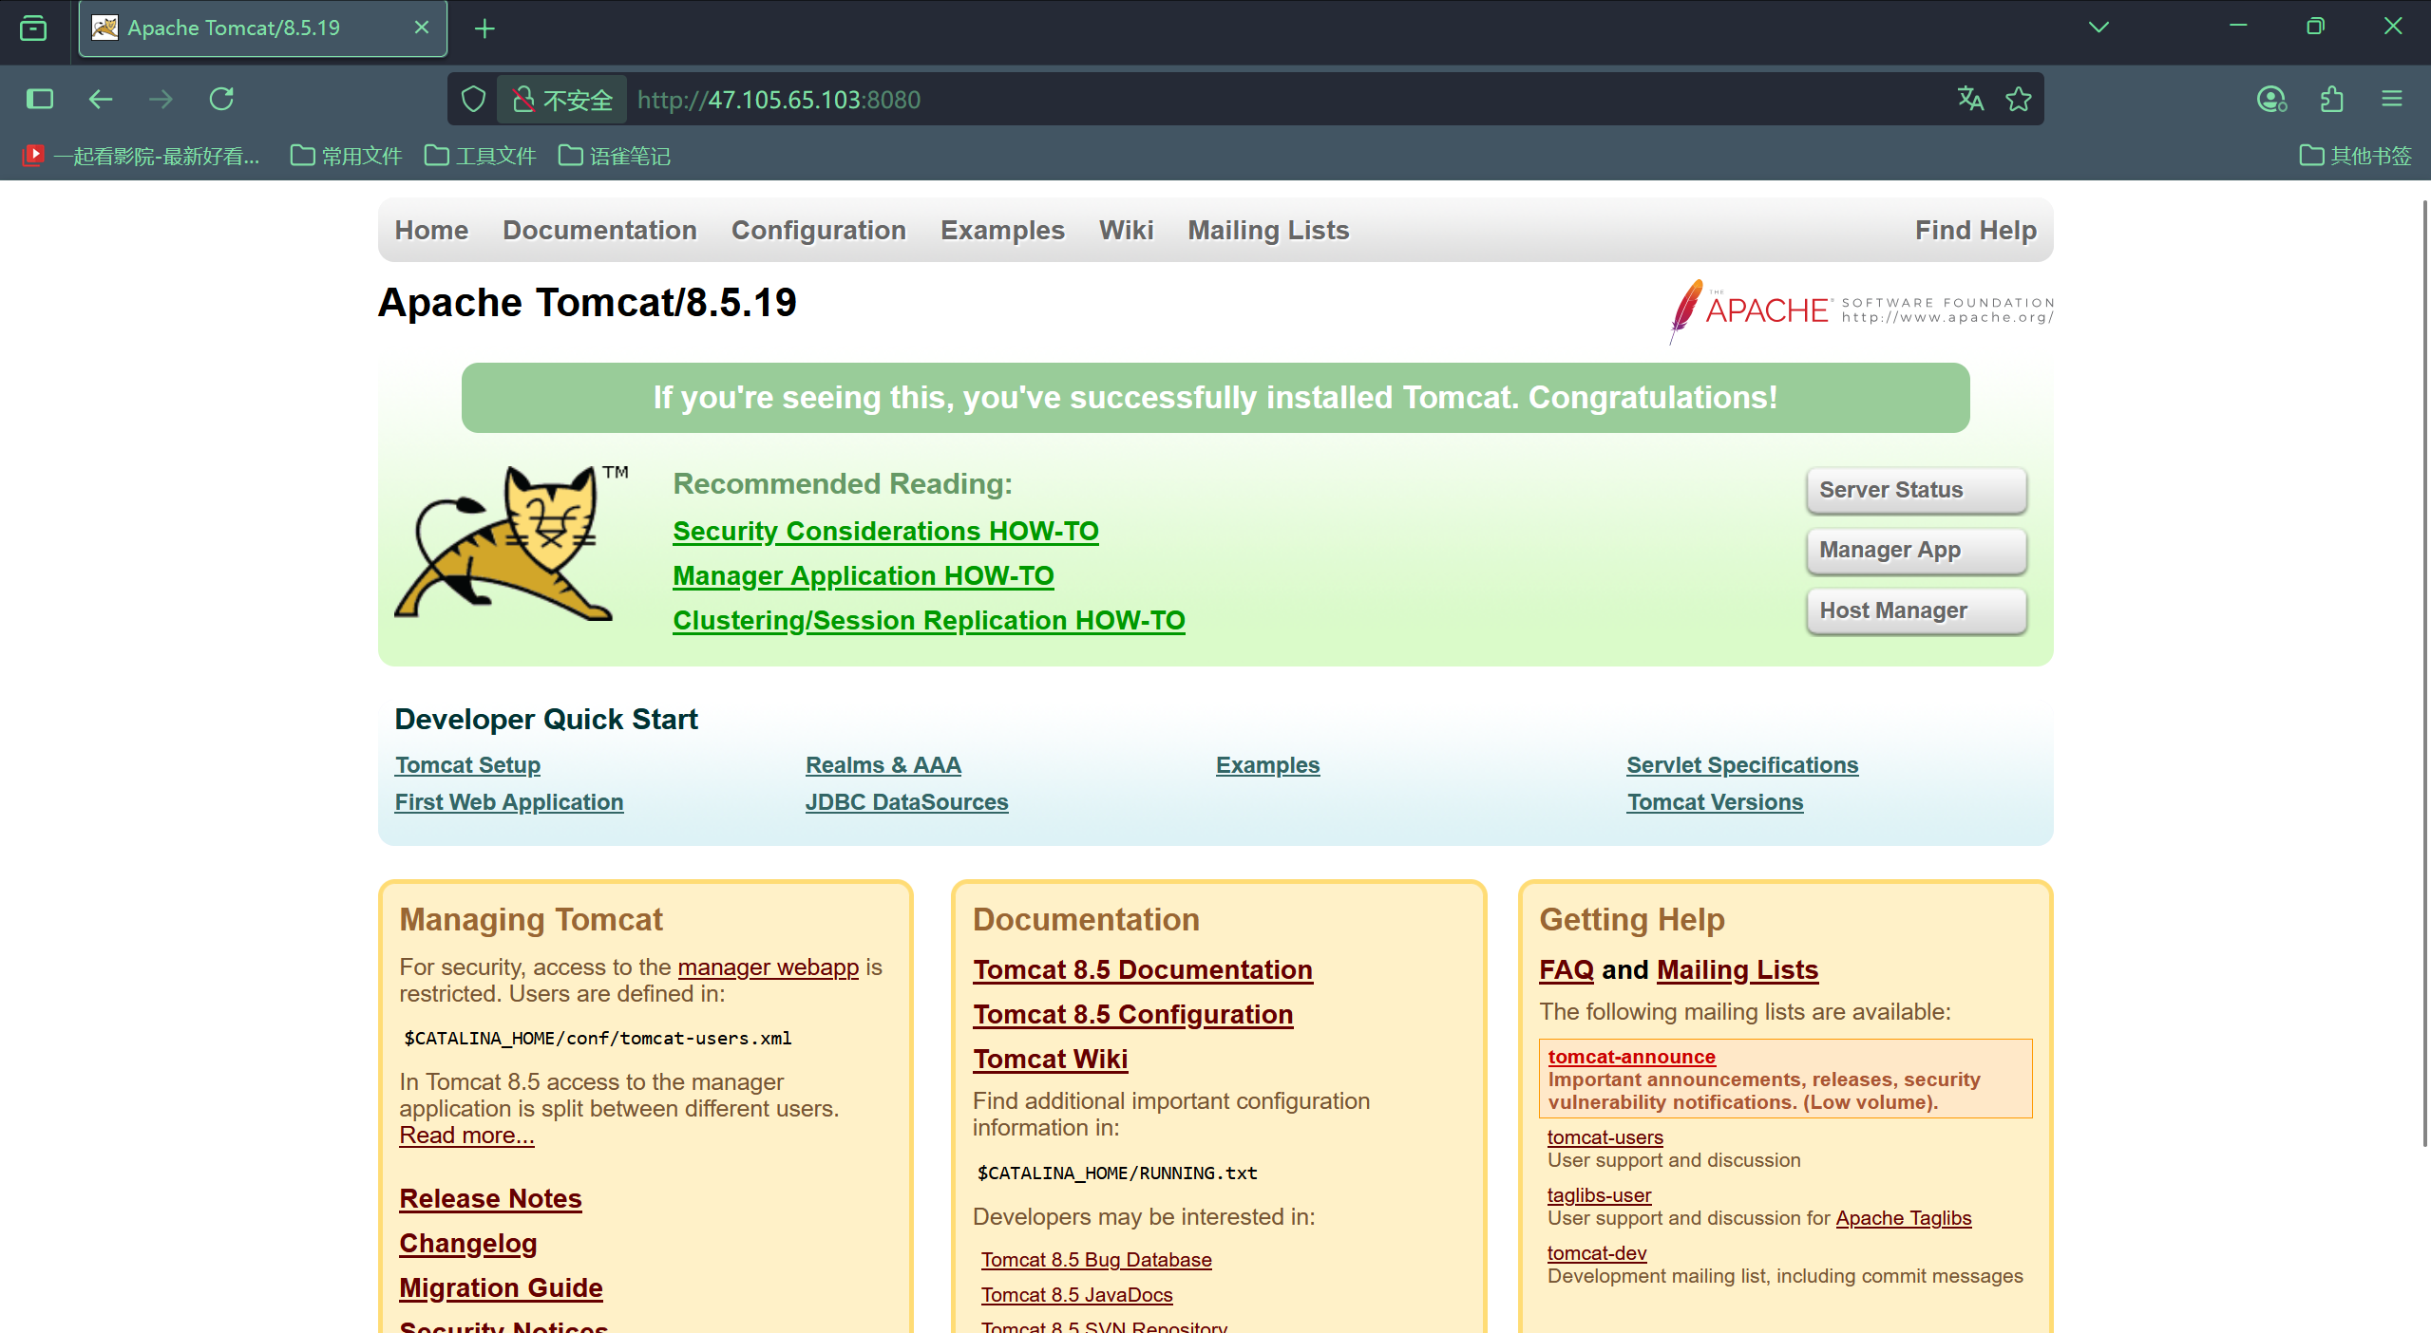Open Manager Application HOW-TO link
This screenshot has width=2431, height=1333.
[x=864, y=575]
